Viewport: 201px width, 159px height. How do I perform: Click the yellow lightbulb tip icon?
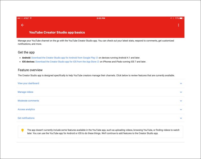[x=22, y=130]
